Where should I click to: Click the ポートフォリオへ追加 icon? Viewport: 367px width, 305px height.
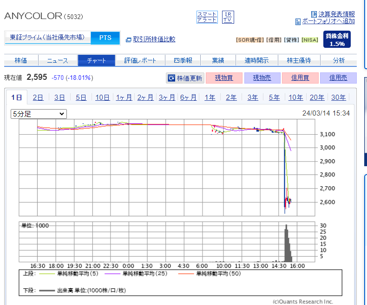(x=298, y=22)
